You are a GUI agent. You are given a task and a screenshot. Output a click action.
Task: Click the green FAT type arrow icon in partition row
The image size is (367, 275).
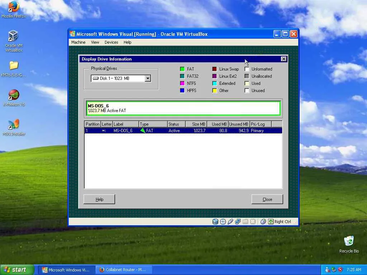143,130
